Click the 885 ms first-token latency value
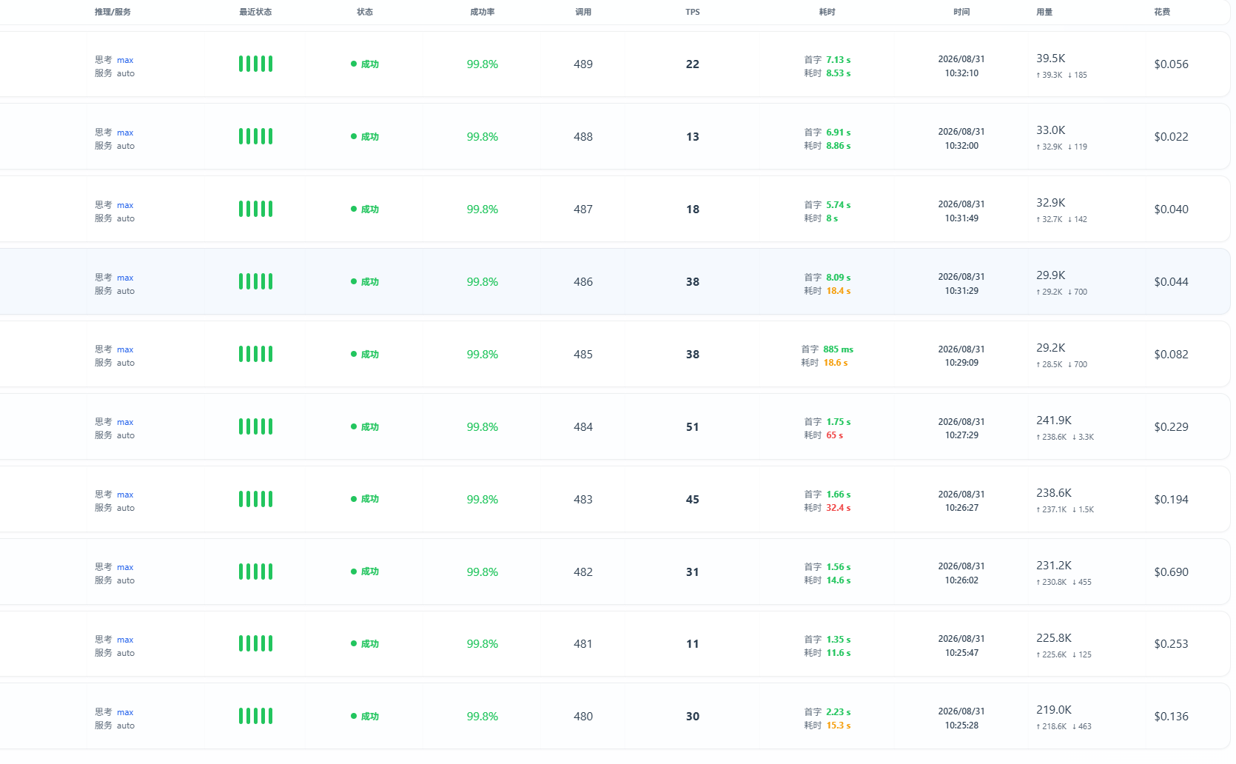 (x=839, y=349)
